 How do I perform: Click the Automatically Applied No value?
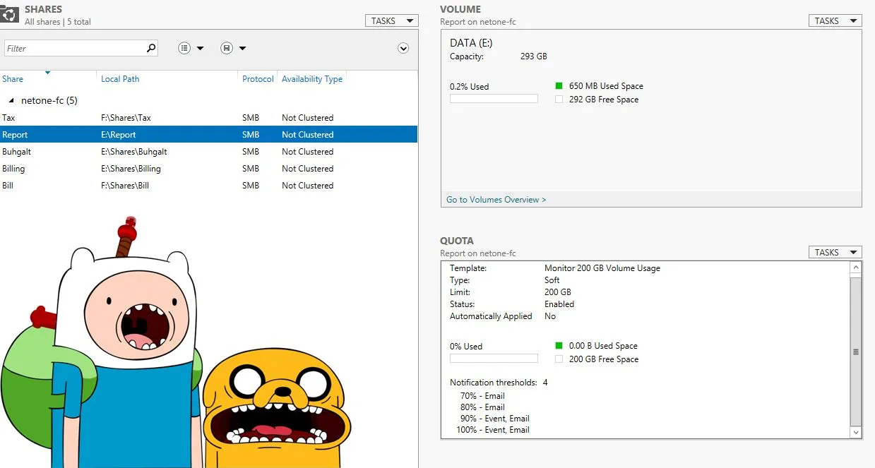coord(550,316)
